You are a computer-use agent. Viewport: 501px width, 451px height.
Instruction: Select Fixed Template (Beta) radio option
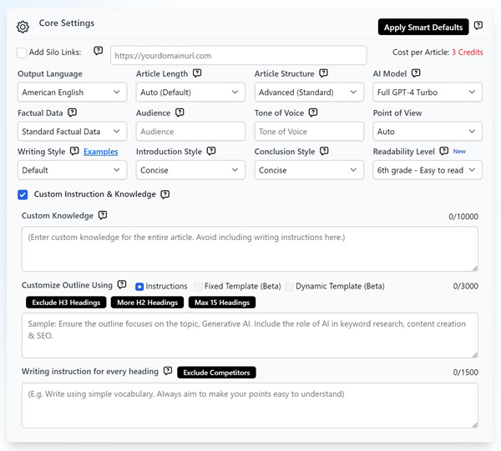[198, 287]
